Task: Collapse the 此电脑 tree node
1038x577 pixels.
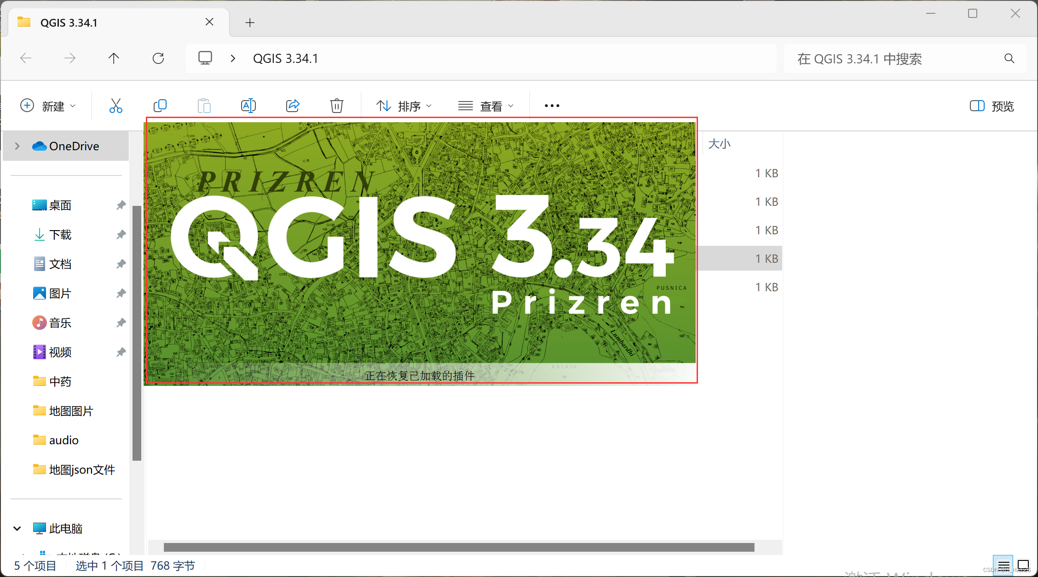Action: coord(17,528)
